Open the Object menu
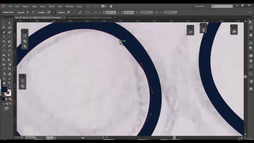 25,6
